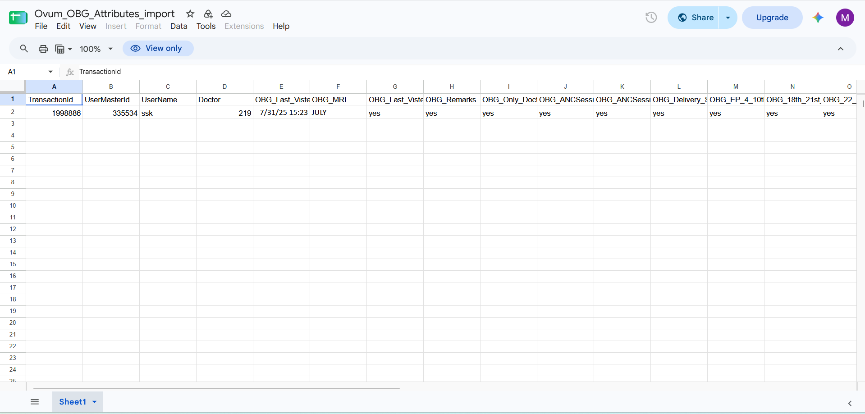Select the cell containing JULY
Viewport: 865px width, 414px height.
pos(338,113)
